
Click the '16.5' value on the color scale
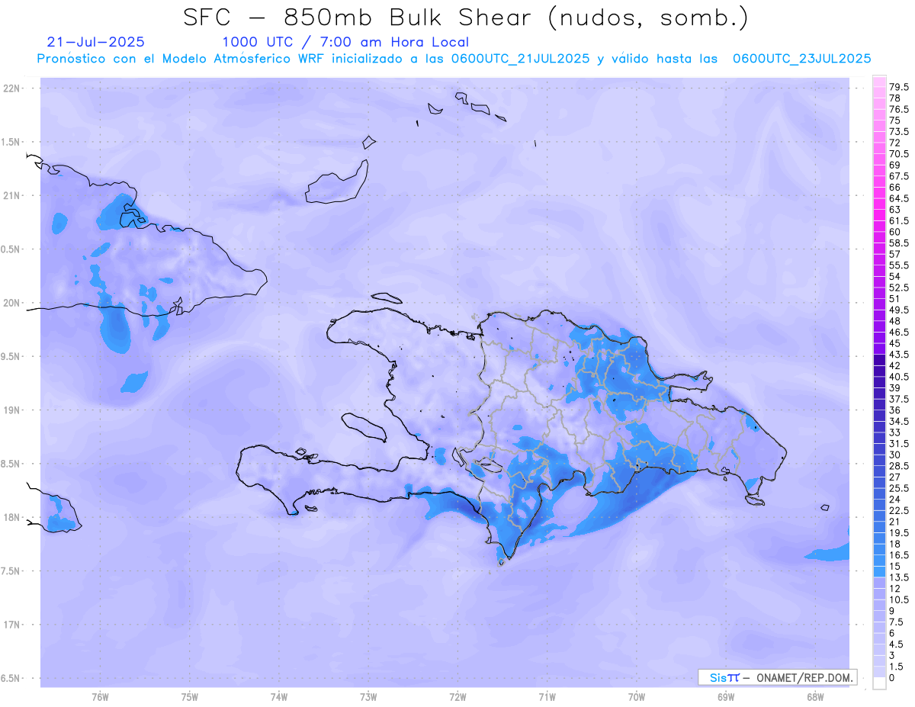click(899, 555)
